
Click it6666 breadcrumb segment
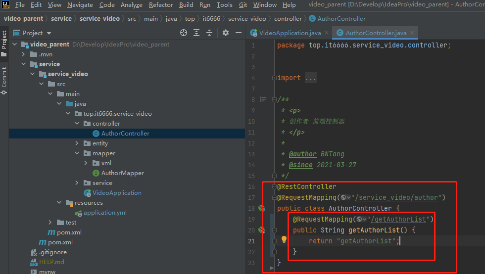[x=211, y=19]
